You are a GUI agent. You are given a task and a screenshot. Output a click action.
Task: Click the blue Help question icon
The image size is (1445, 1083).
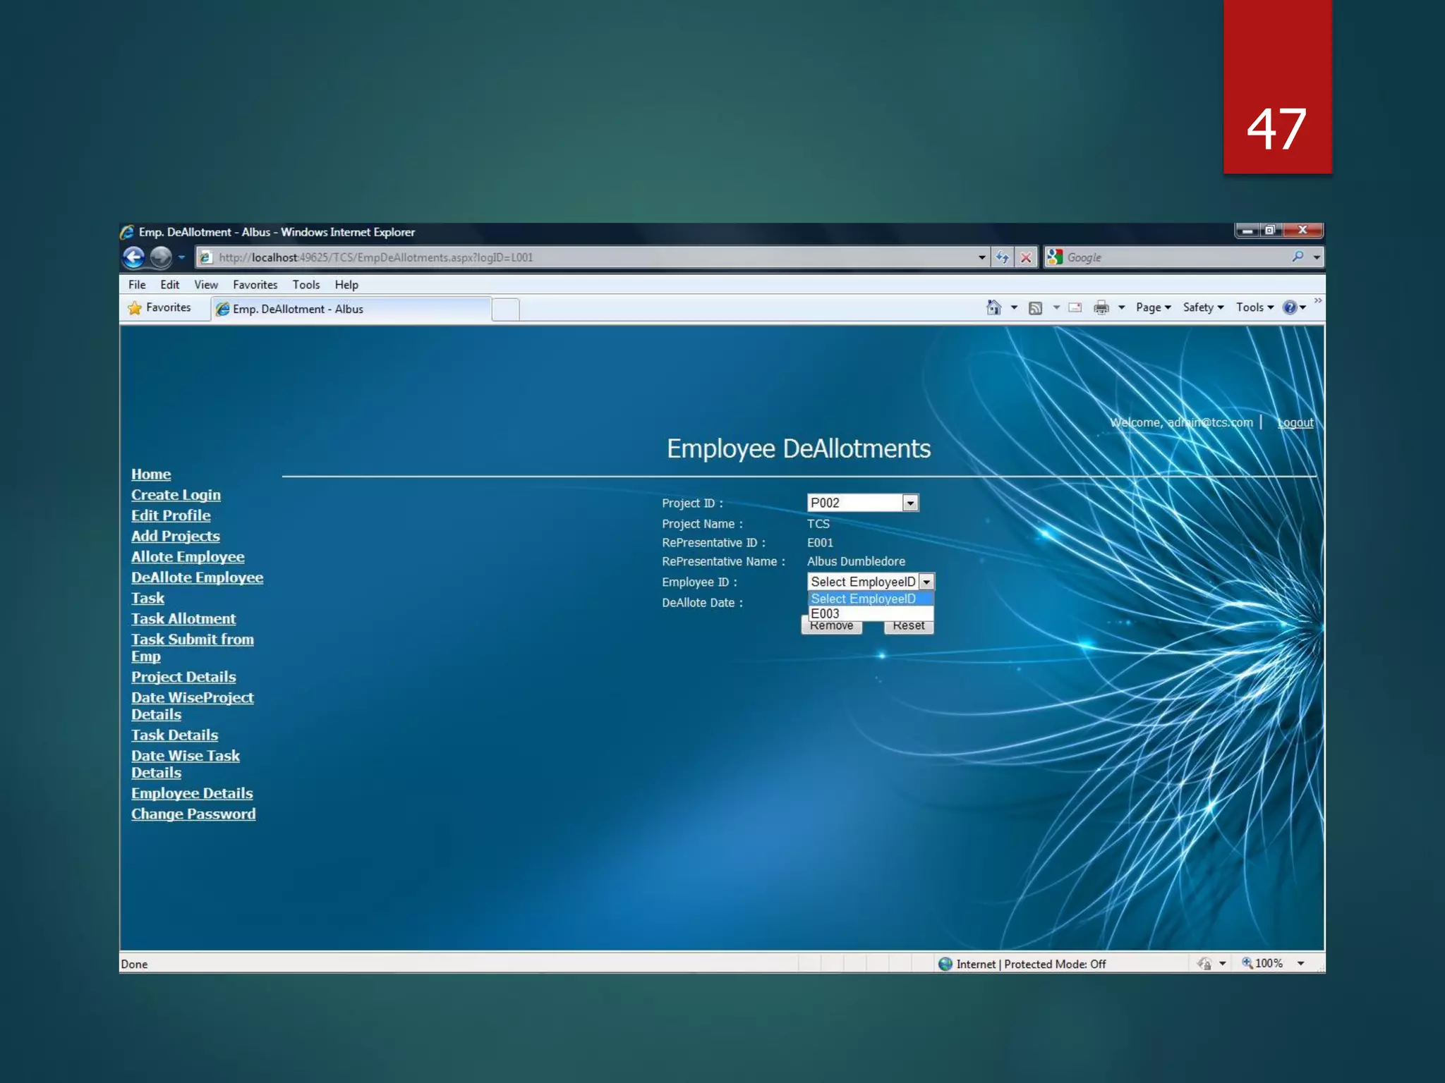pyautogui.click(x=1290, y=307)
